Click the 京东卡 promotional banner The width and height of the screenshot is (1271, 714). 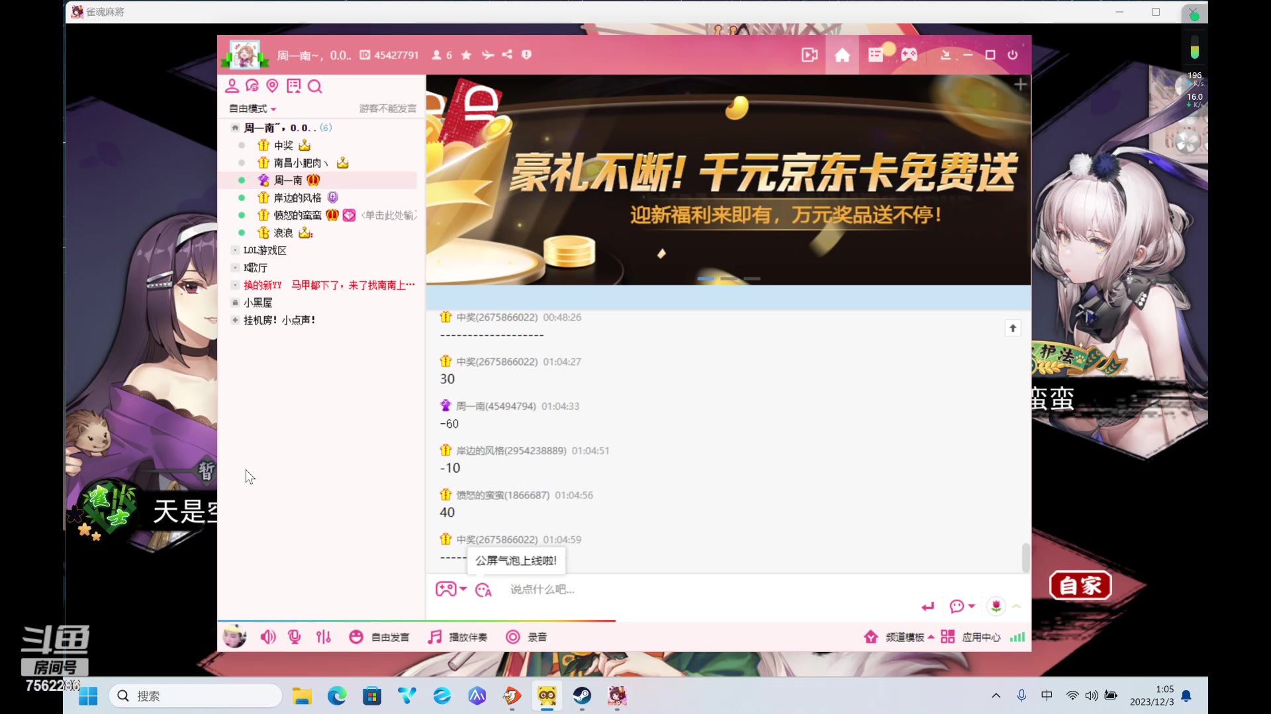point(728,180)
